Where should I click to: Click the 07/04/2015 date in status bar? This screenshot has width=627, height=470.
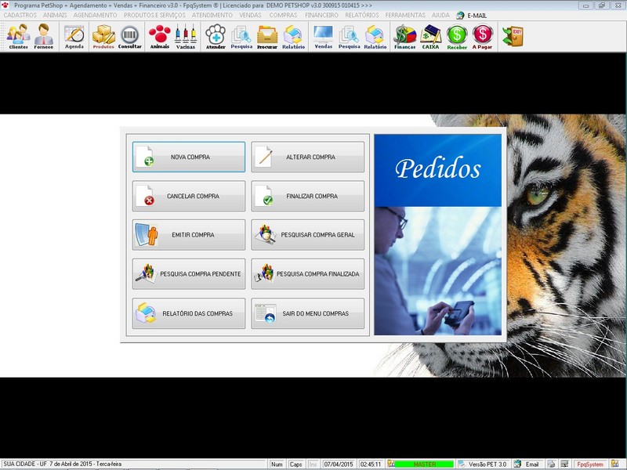339,464
